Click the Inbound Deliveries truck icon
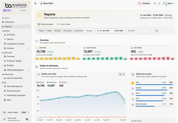This screenshot has height=123, width=178. click(x=5, y=78)
